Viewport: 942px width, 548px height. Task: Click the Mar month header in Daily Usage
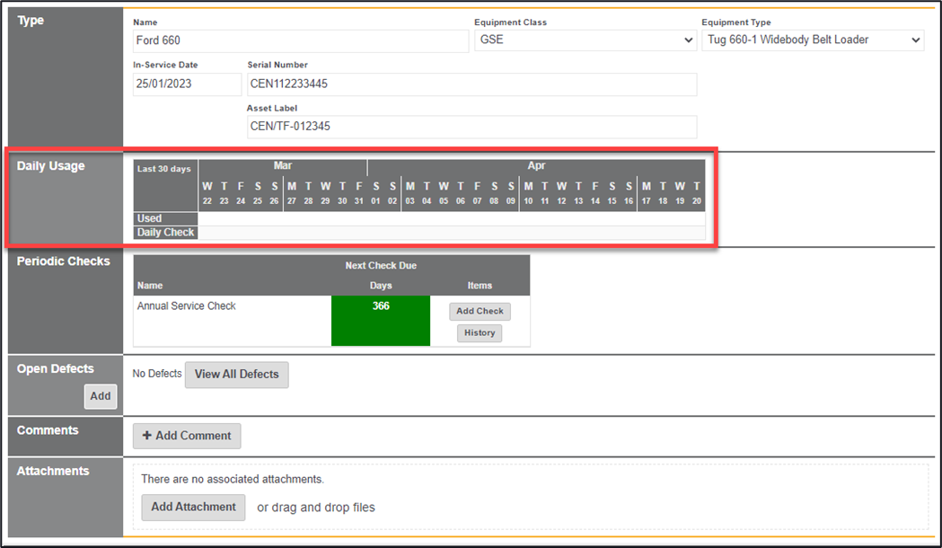(x=283, y=166)
